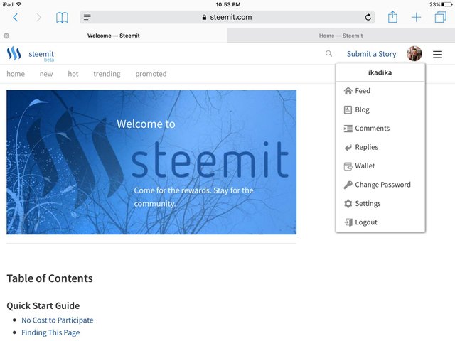Viewport: 455px width, 341px height.
Task: Toggle Reader view icon in address bar
Action: click(87, 17)
